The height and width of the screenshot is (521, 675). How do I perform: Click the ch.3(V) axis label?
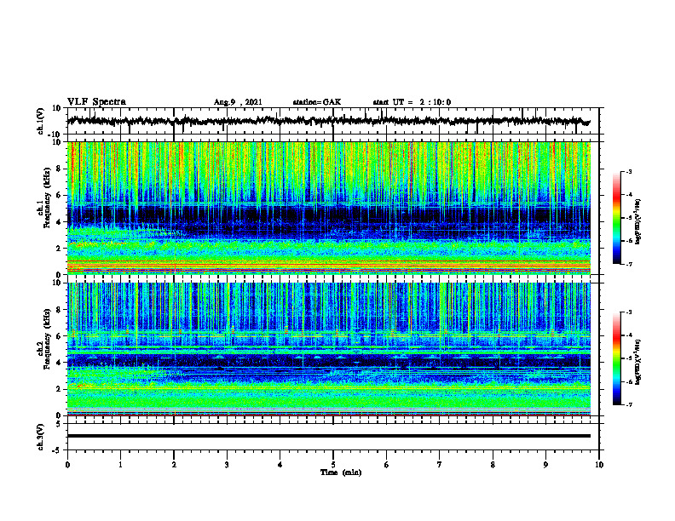(41, 437)
